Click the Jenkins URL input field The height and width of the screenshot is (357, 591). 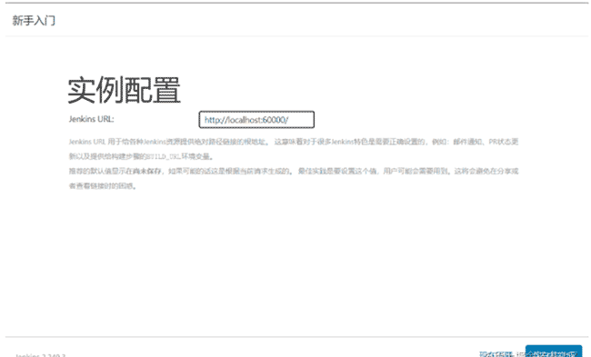point(256,120)
